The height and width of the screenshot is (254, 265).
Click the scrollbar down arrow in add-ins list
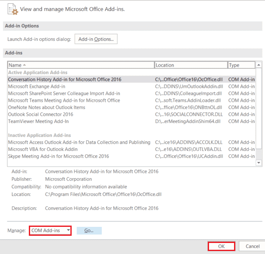point(259,163)
